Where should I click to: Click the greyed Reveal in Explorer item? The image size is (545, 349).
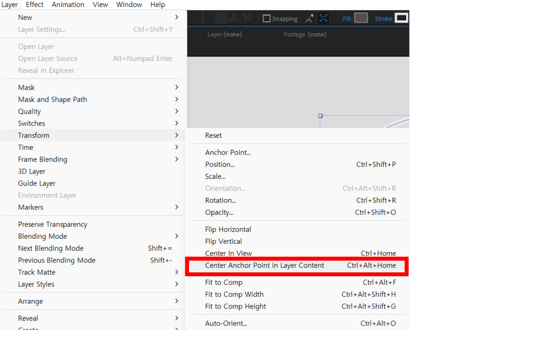[x=92, y=70]
